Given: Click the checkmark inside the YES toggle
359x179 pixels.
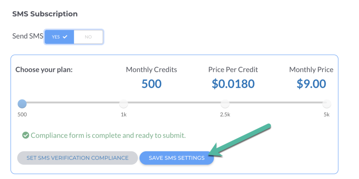Looking at the screenshot, I should 65,37.
